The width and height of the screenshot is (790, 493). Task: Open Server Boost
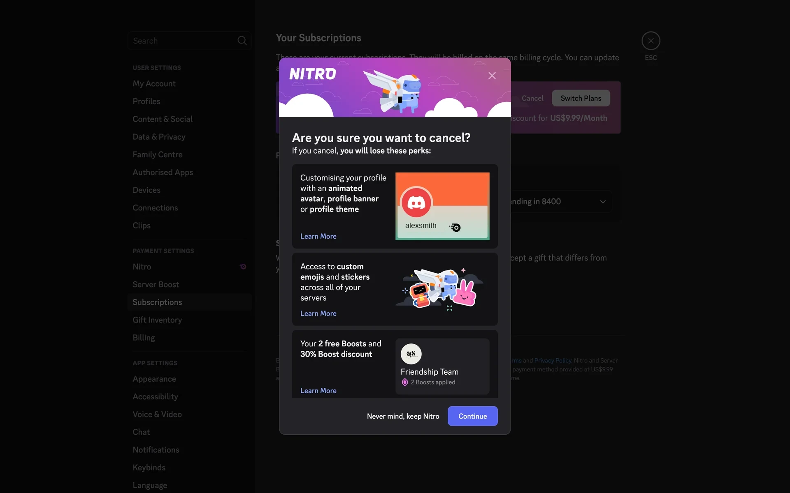[x=189, y=284]
